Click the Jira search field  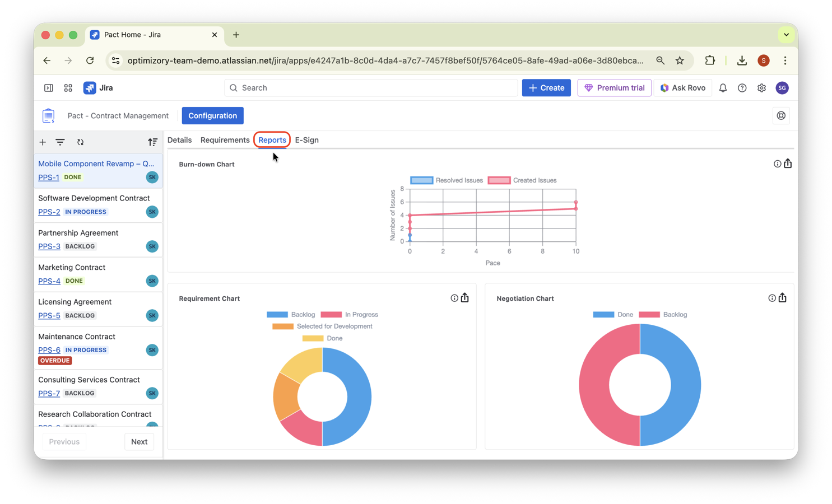(371, 87)
